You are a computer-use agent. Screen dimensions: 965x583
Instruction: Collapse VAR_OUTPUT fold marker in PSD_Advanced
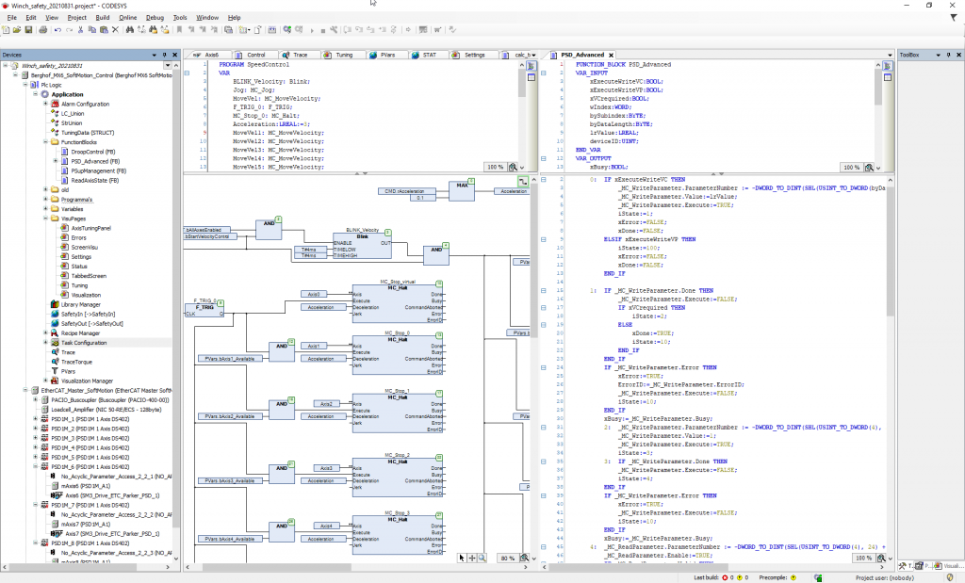click(544, 158)
